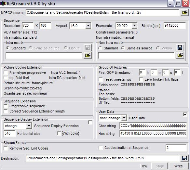Save Non-intra matrix with floppy icon
Viewport: 190px width, 170px height.
(x=180, y=47)
